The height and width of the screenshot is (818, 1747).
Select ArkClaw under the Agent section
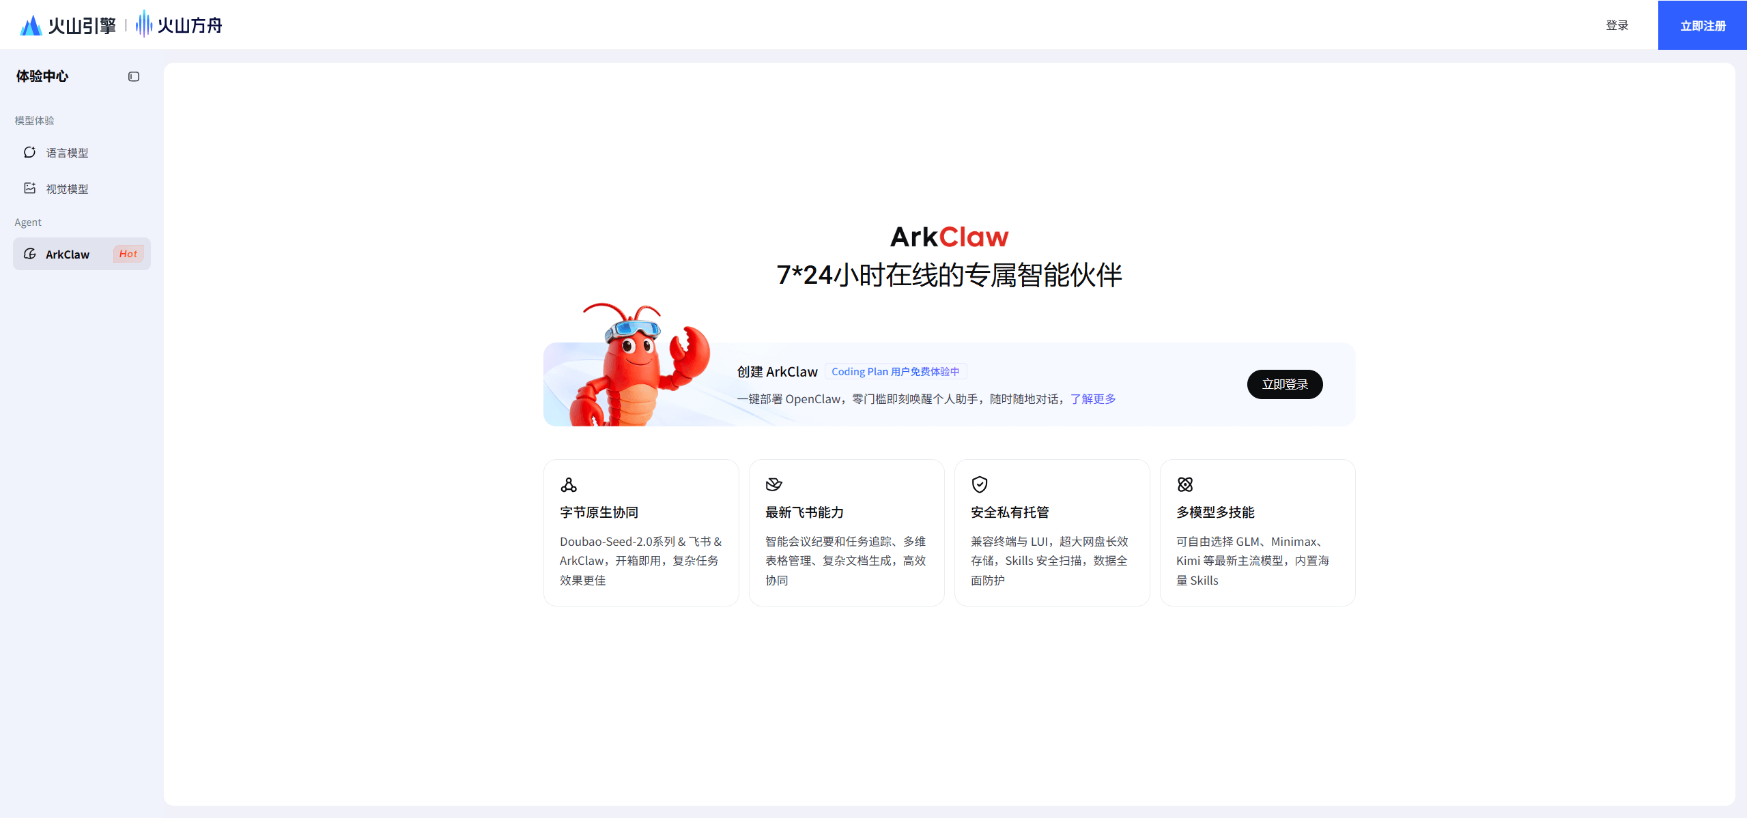tap(67, 253)
